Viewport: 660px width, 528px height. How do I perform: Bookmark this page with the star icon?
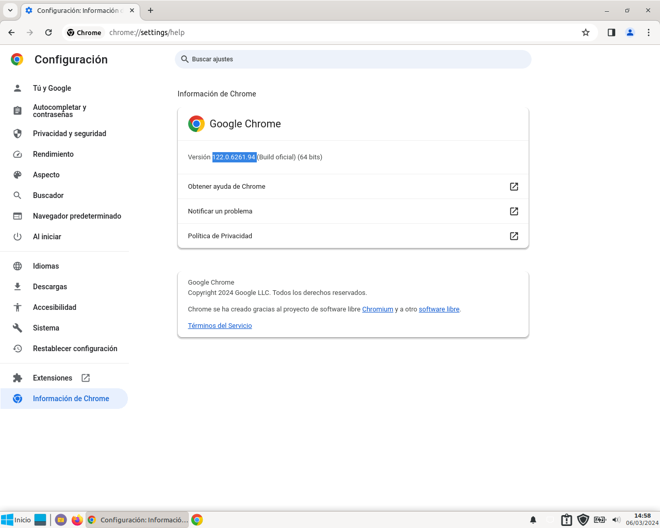(x=586, y=32)
